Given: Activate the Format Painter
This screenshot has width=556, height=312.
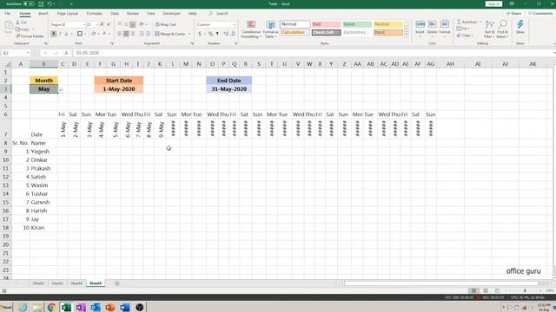Looking at the screenshot, I should tap(30, 36).
